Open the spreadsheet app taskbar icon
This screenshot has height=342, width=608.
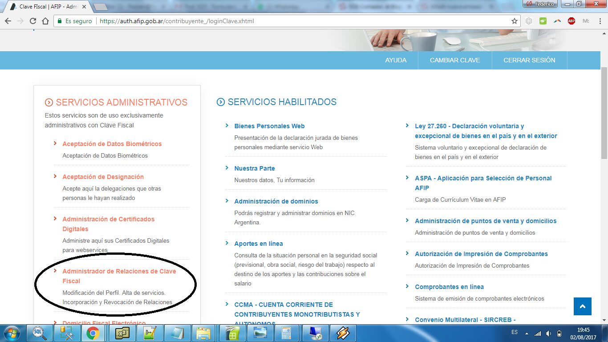[231, 333]
